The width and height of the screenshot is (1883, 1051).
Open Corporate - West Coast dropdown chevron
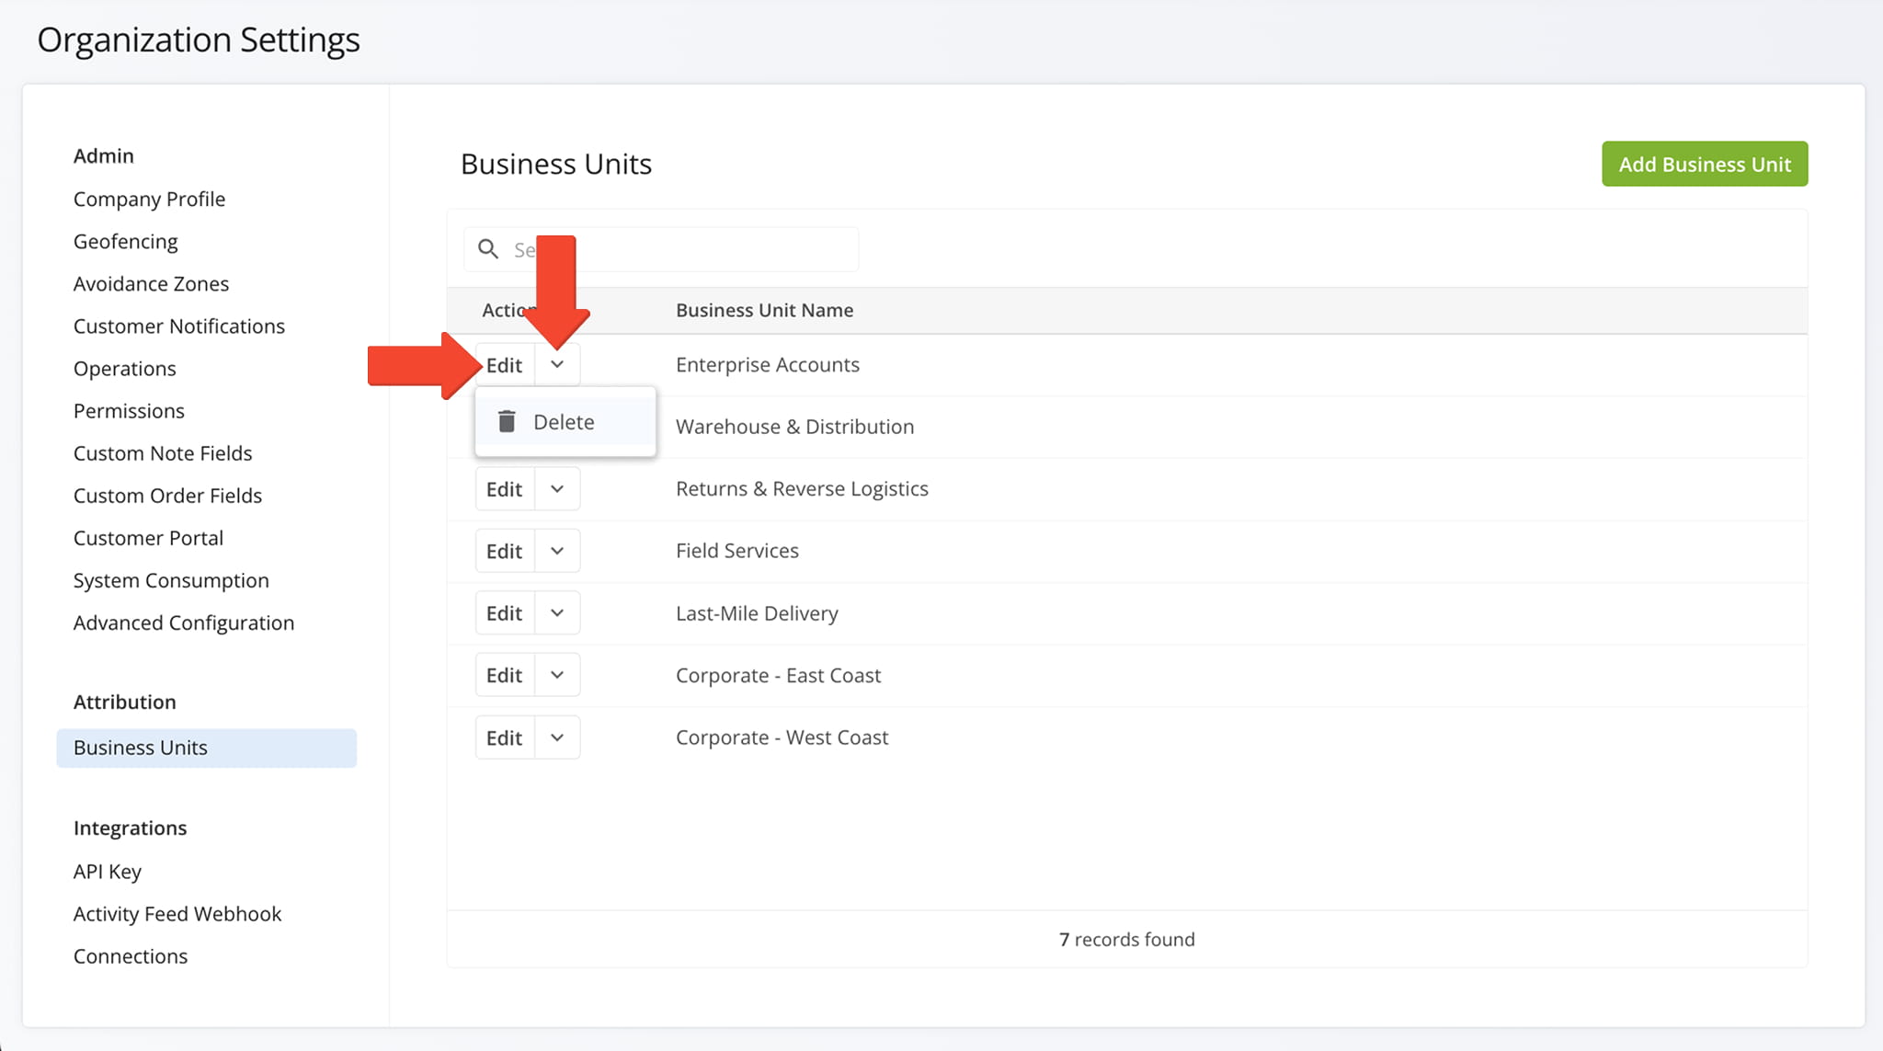pyautogui.click(x=557, y=737)
